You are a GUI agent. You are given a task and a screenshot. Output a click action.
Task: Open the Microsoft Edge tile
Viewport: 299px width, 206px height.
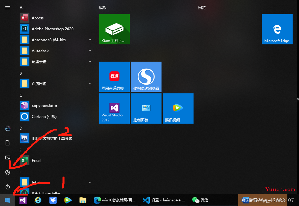point(277,29)
